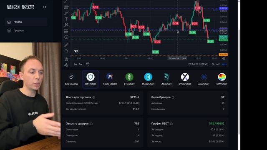Select the ETC/USDT coin tab
Screen dimensions: 267x150
tap(129, 79)
